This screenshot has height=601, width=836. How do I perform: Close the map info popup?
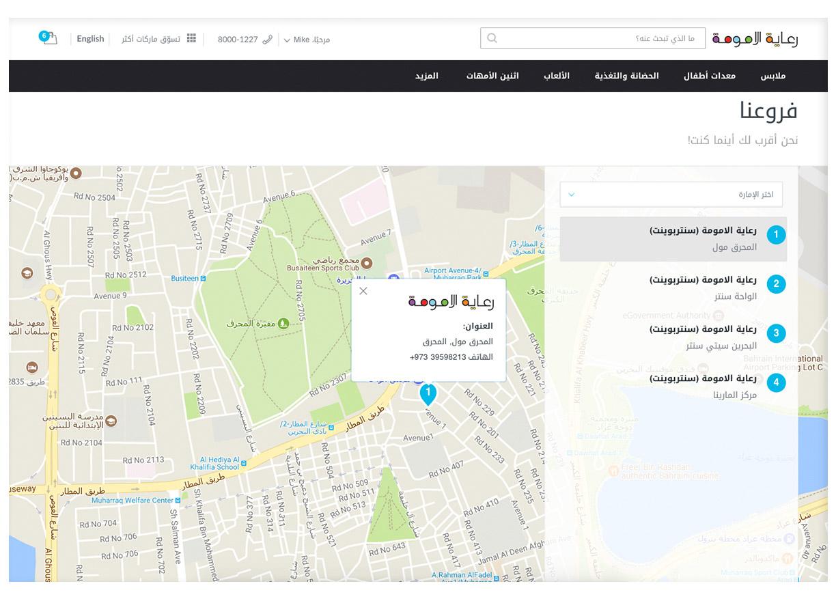tap(363, 291)
